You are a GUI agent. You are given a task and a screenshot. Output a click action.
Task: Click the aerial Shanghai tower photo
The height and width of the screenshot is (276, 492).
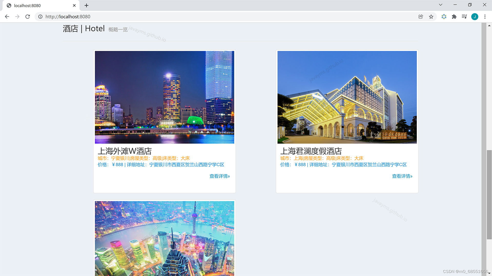click(x=165, y=238)
